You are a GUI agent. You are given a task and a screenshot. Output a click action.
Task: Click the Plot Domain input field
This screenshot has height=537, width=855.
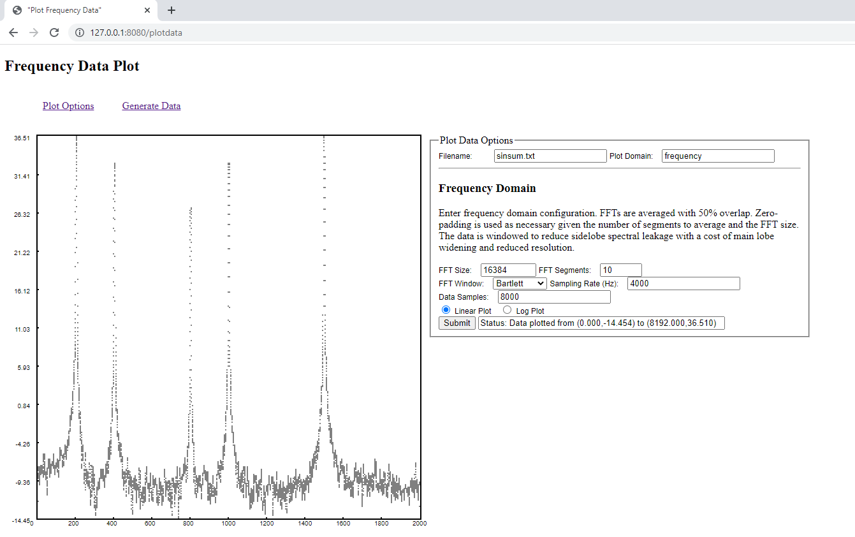[x=718, y=156]
